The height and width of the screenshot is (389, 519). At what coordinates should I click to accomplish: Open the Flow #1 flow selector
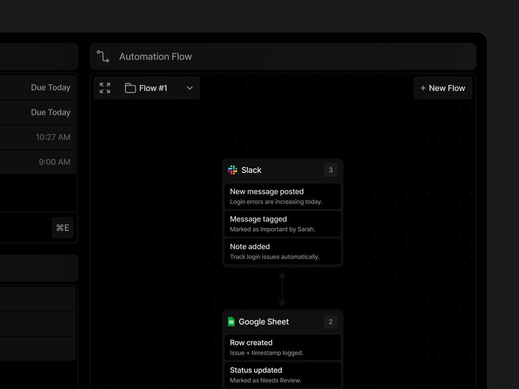click(156, 88)
